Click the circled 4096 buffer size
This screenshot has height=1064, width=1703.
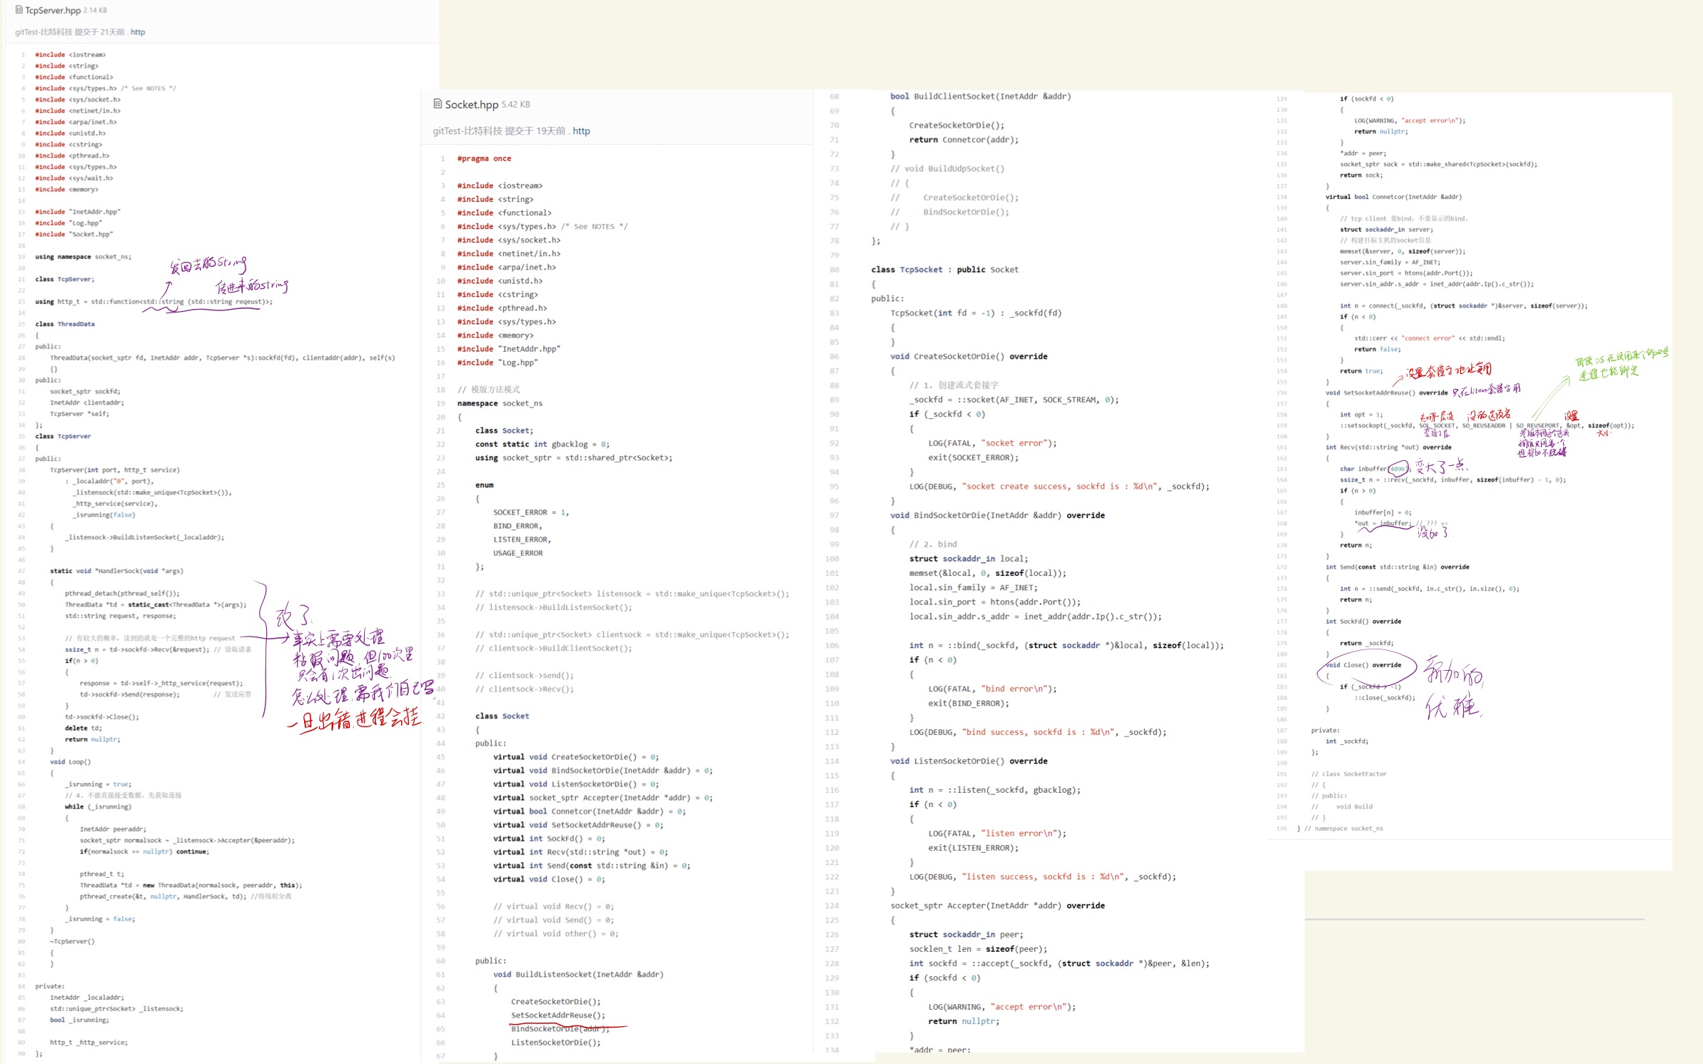1397,469
